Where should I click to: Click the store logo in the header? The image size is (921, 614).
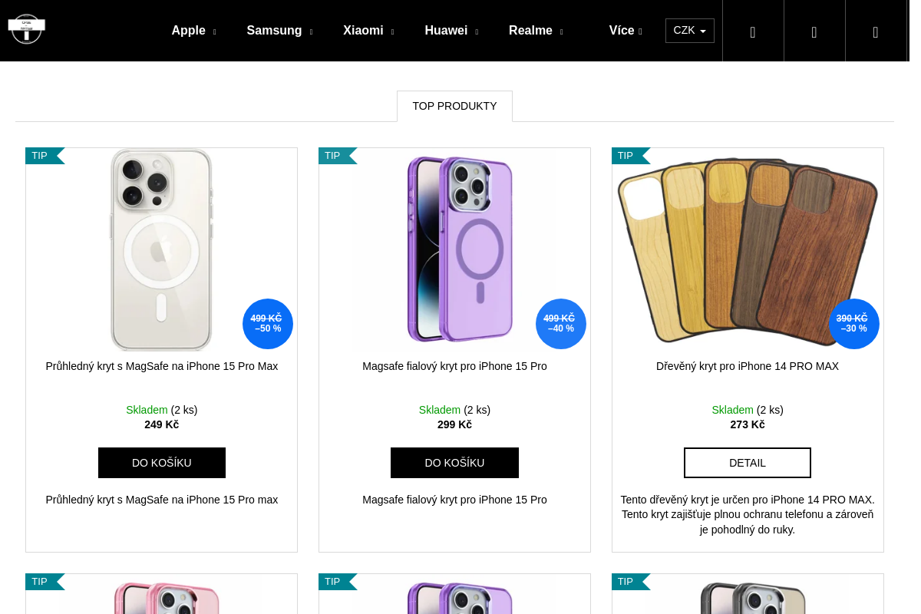(x=27, y=29)
